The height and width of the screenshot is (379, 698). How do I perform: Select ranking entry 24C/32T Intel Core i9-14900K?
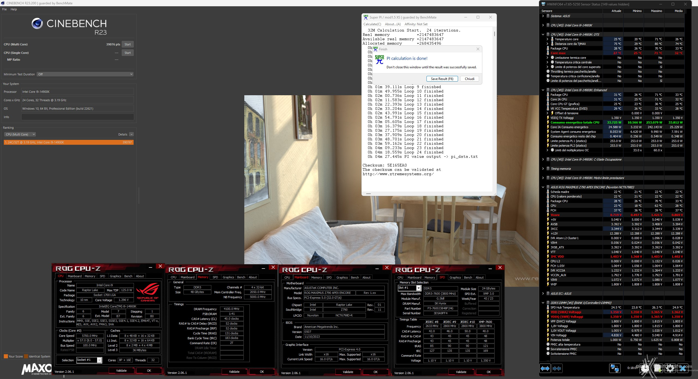[x=69, y=142]
